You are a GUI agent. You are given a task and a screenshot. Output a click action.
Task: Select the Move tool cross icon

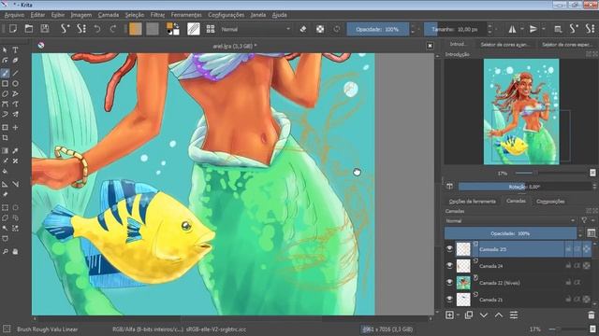[15, 128]
